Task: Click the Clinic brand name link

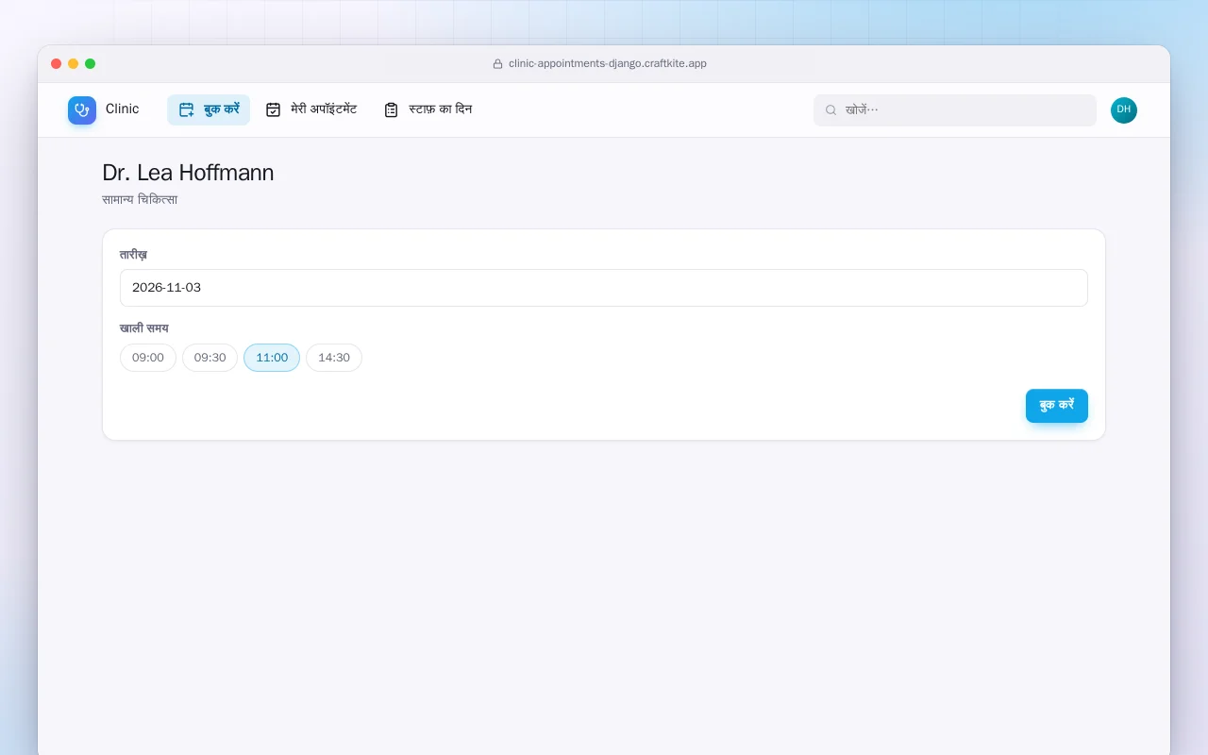Action: point(123,109)
